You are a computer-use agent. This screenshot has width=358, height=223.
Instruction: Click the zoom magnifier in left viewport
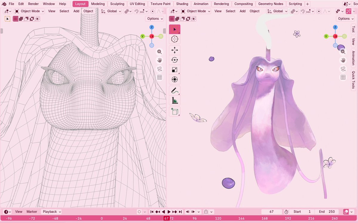[x=159, y=52]
